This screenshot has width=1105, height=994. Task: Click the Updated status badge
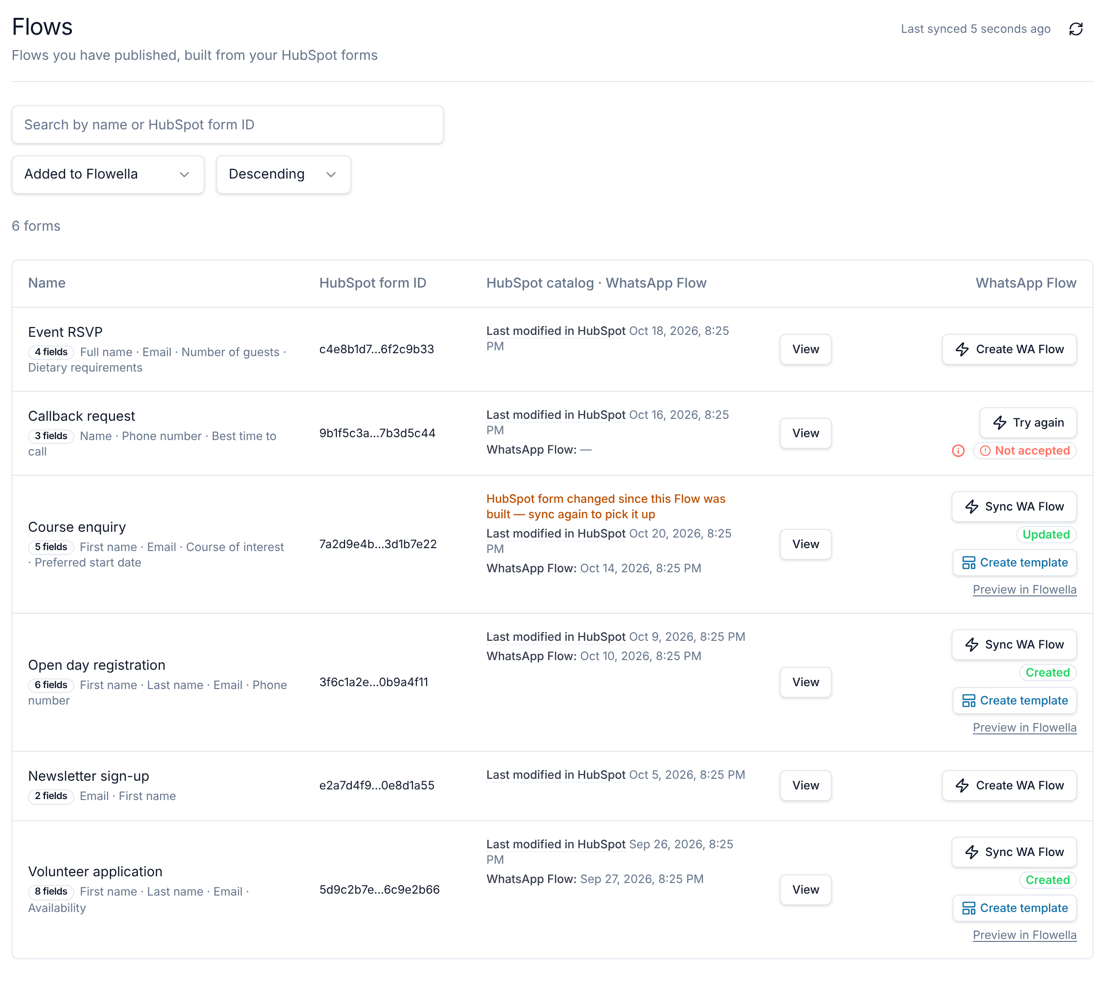click(1046, 535)
